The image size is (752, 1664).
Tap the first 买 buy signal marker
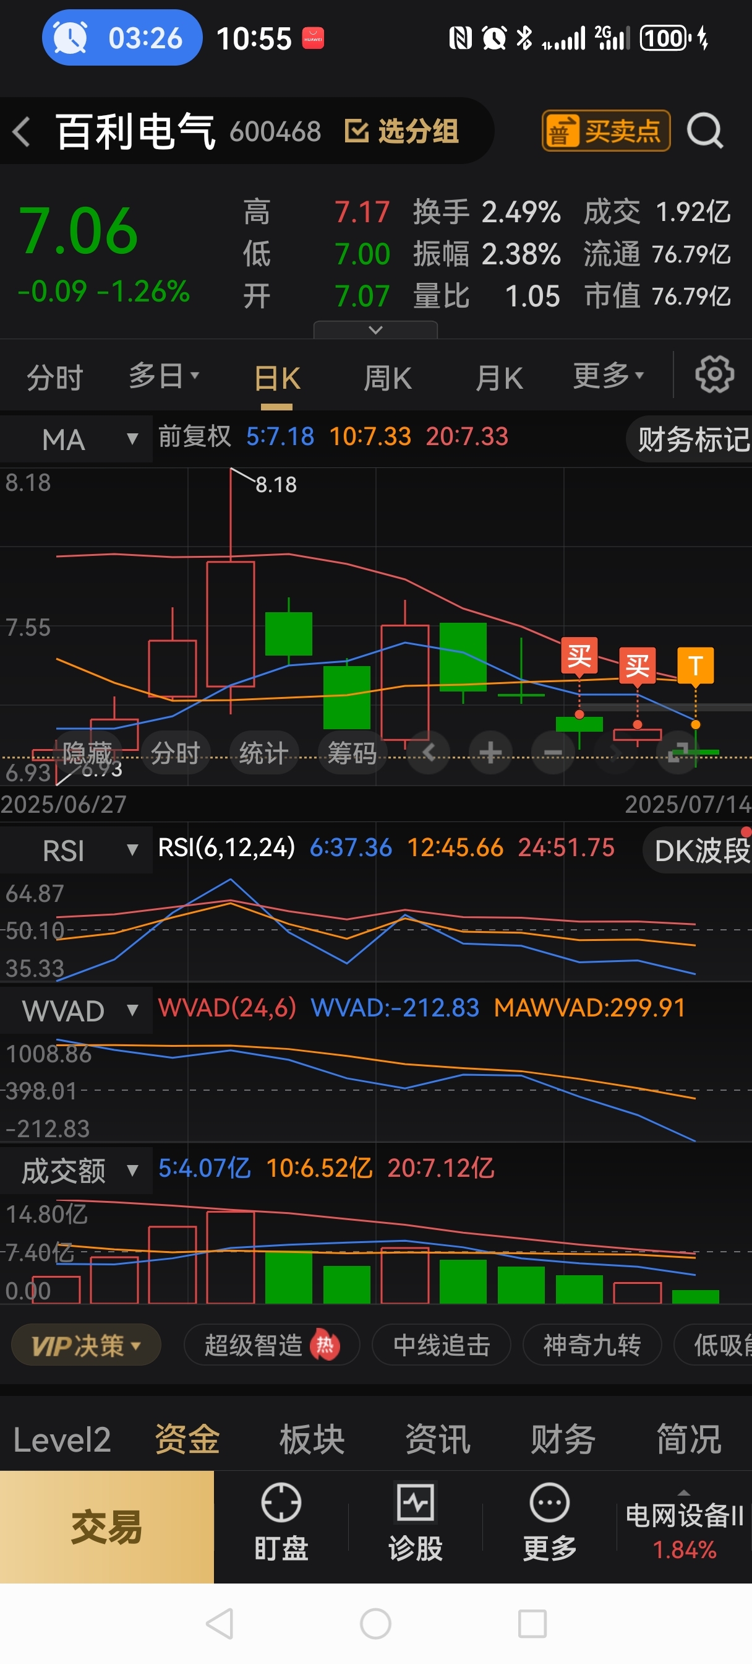tap(579, 657)
